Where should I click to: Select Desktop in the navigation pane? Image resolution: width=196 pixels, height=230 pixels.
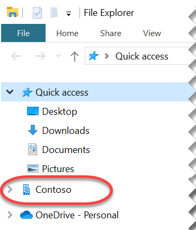(x=52, y=112)
